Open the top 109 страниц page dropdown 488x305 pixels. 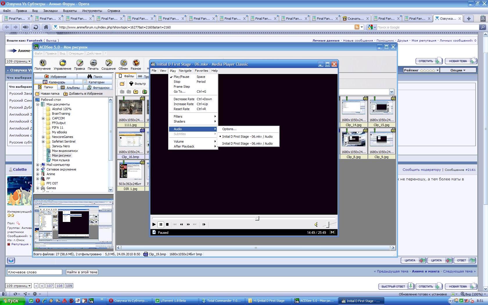[x=19, y=61]
